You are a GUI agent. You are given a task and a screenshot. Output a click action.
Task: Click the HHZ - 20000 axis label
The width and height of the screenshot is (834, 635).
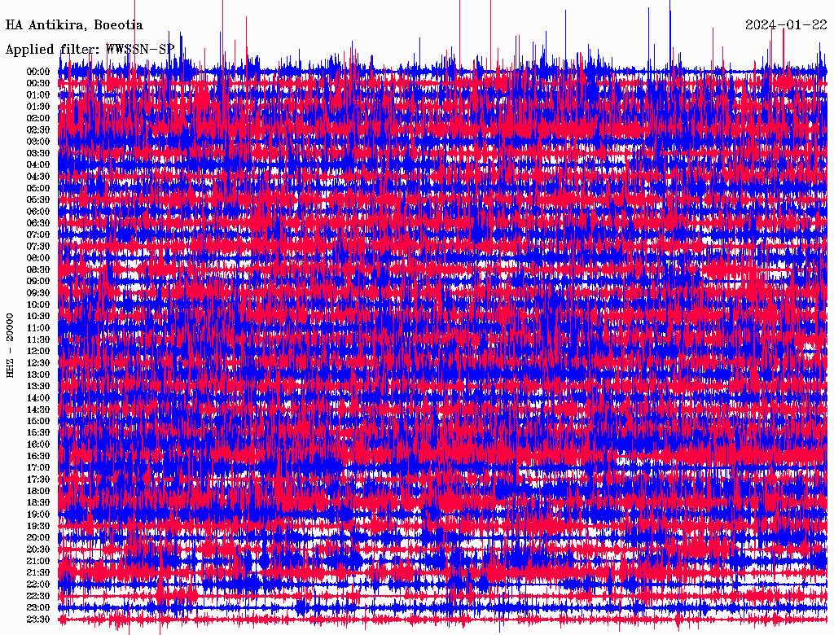(10, 346)
